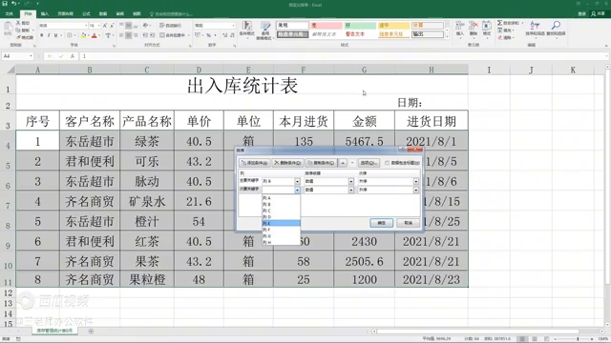Click the Decrease Font Size icon

pyautogui.click(x=112, y=26)
